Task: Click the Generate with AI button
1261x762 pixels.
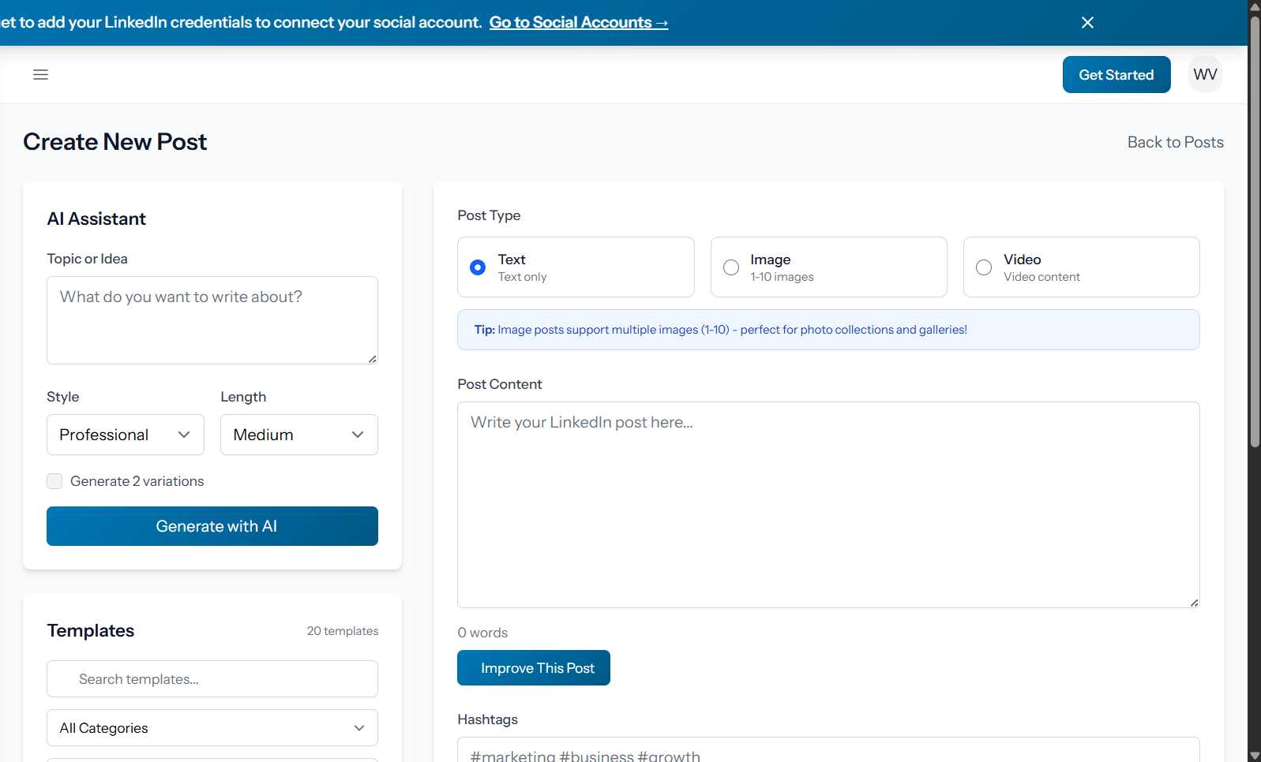Action: coord(212,526)
